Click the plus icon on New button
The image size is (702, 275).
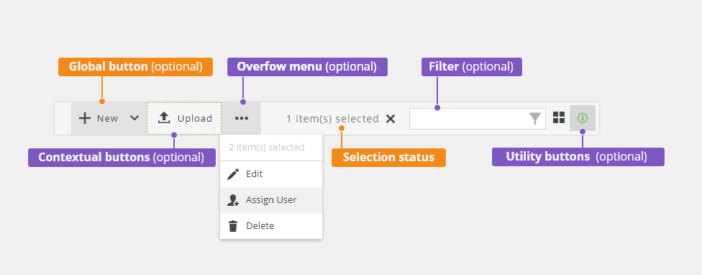(x=85, y=118)
